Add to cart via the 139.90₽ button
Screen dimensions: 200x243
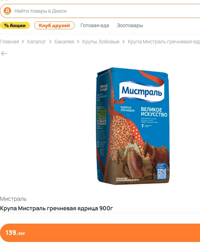tap(100, 233)
